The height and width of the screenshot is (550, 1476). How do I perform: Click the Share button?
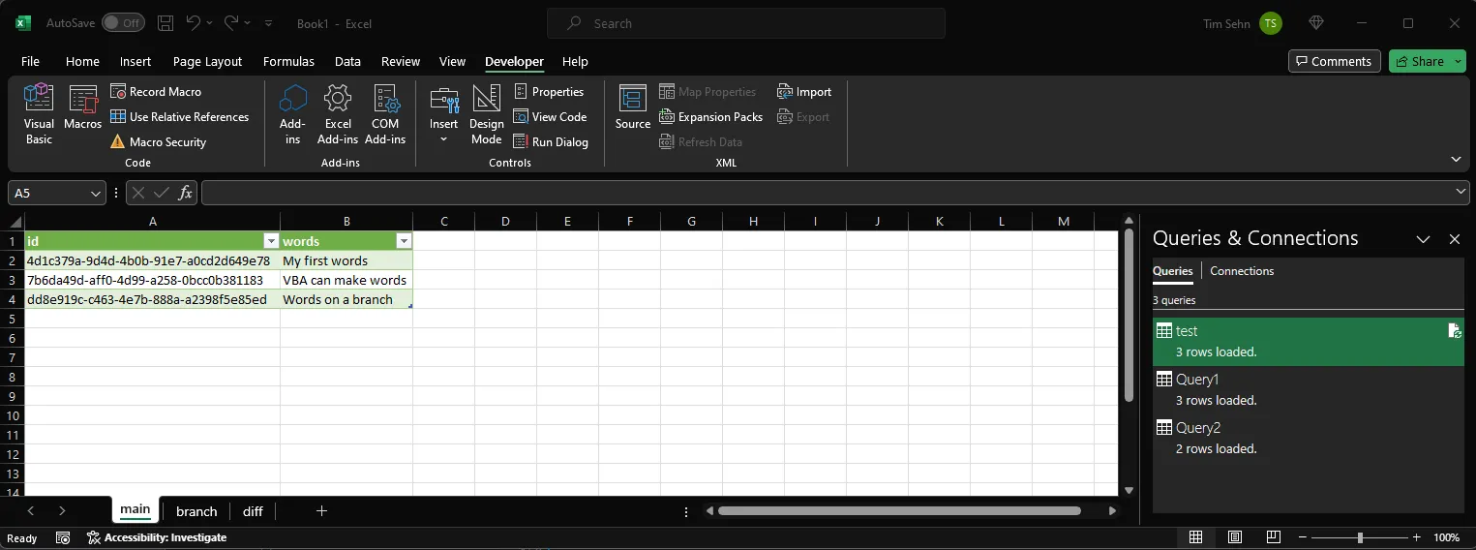[x=1420, y=61]
